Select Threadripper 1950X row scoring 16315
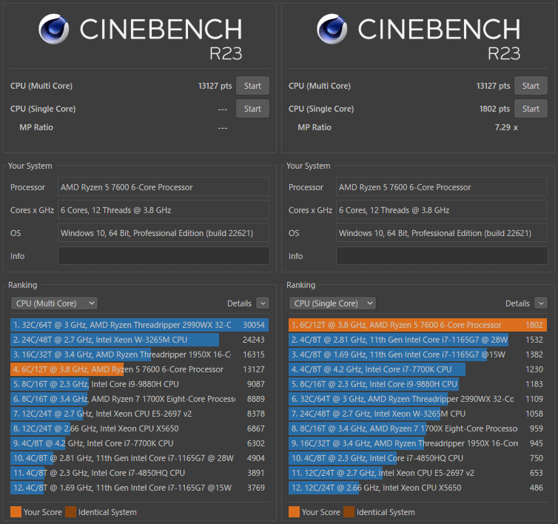The image size is (558, 524). pos(139,355)
